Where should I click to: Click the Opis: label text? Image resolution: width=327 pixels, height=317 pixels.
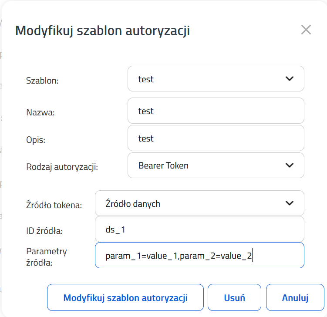36,140
